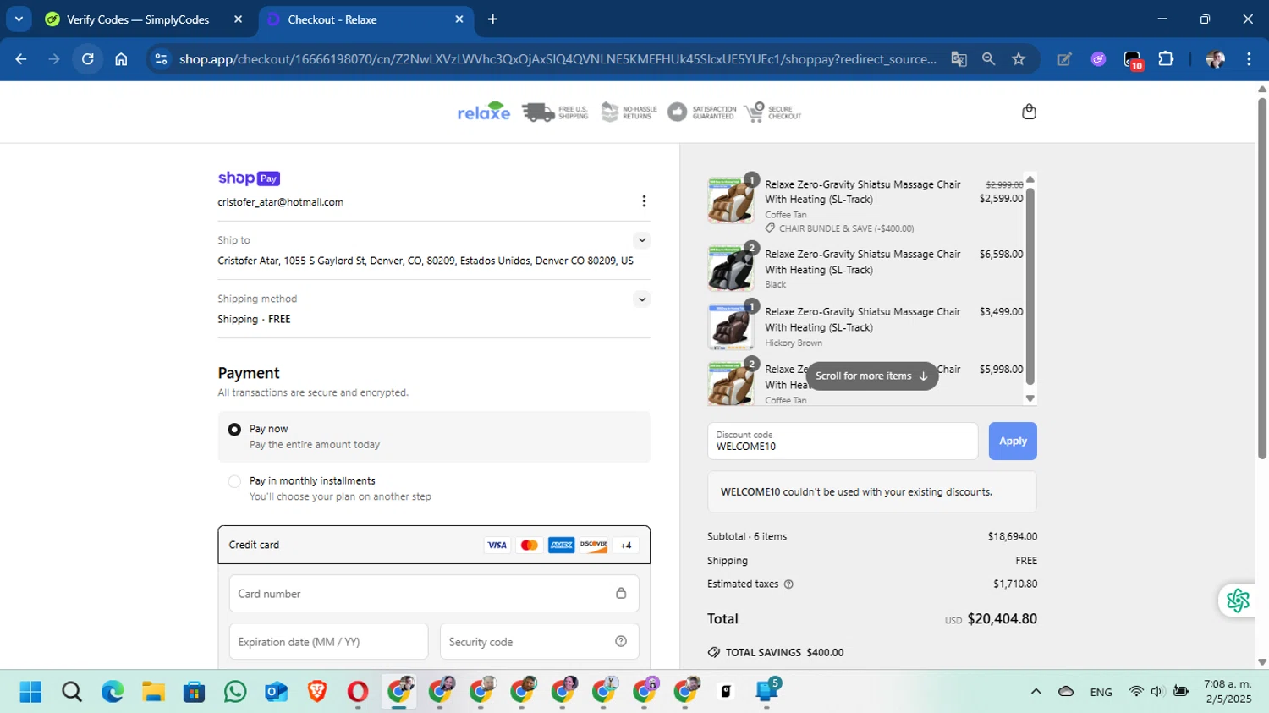Open a new browser tab
Image resolution: width=1269 pixels, height=713 pixels.
[493, 19]
